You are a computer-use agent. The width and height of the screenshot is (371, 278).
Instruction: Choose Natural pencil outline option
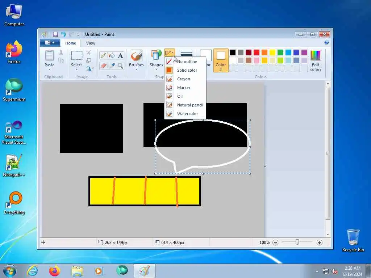pyautogui.click(x=185, y=105)
